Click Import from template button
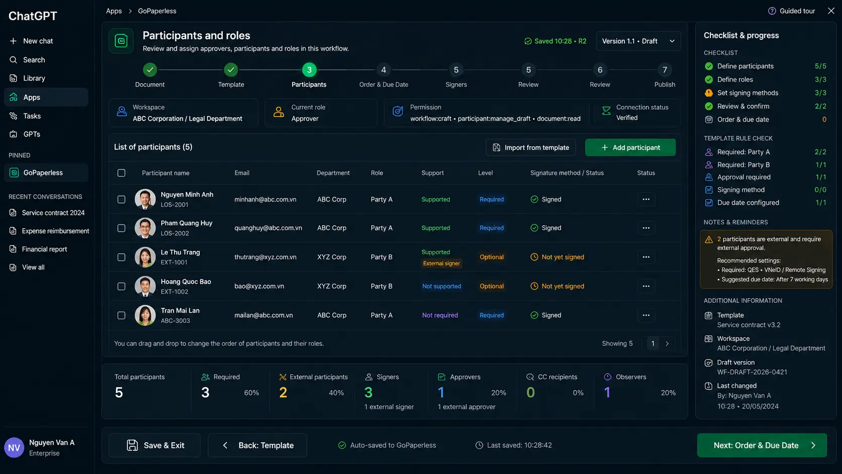The height and width of the screenshot is (474, 842). point(531,148)
